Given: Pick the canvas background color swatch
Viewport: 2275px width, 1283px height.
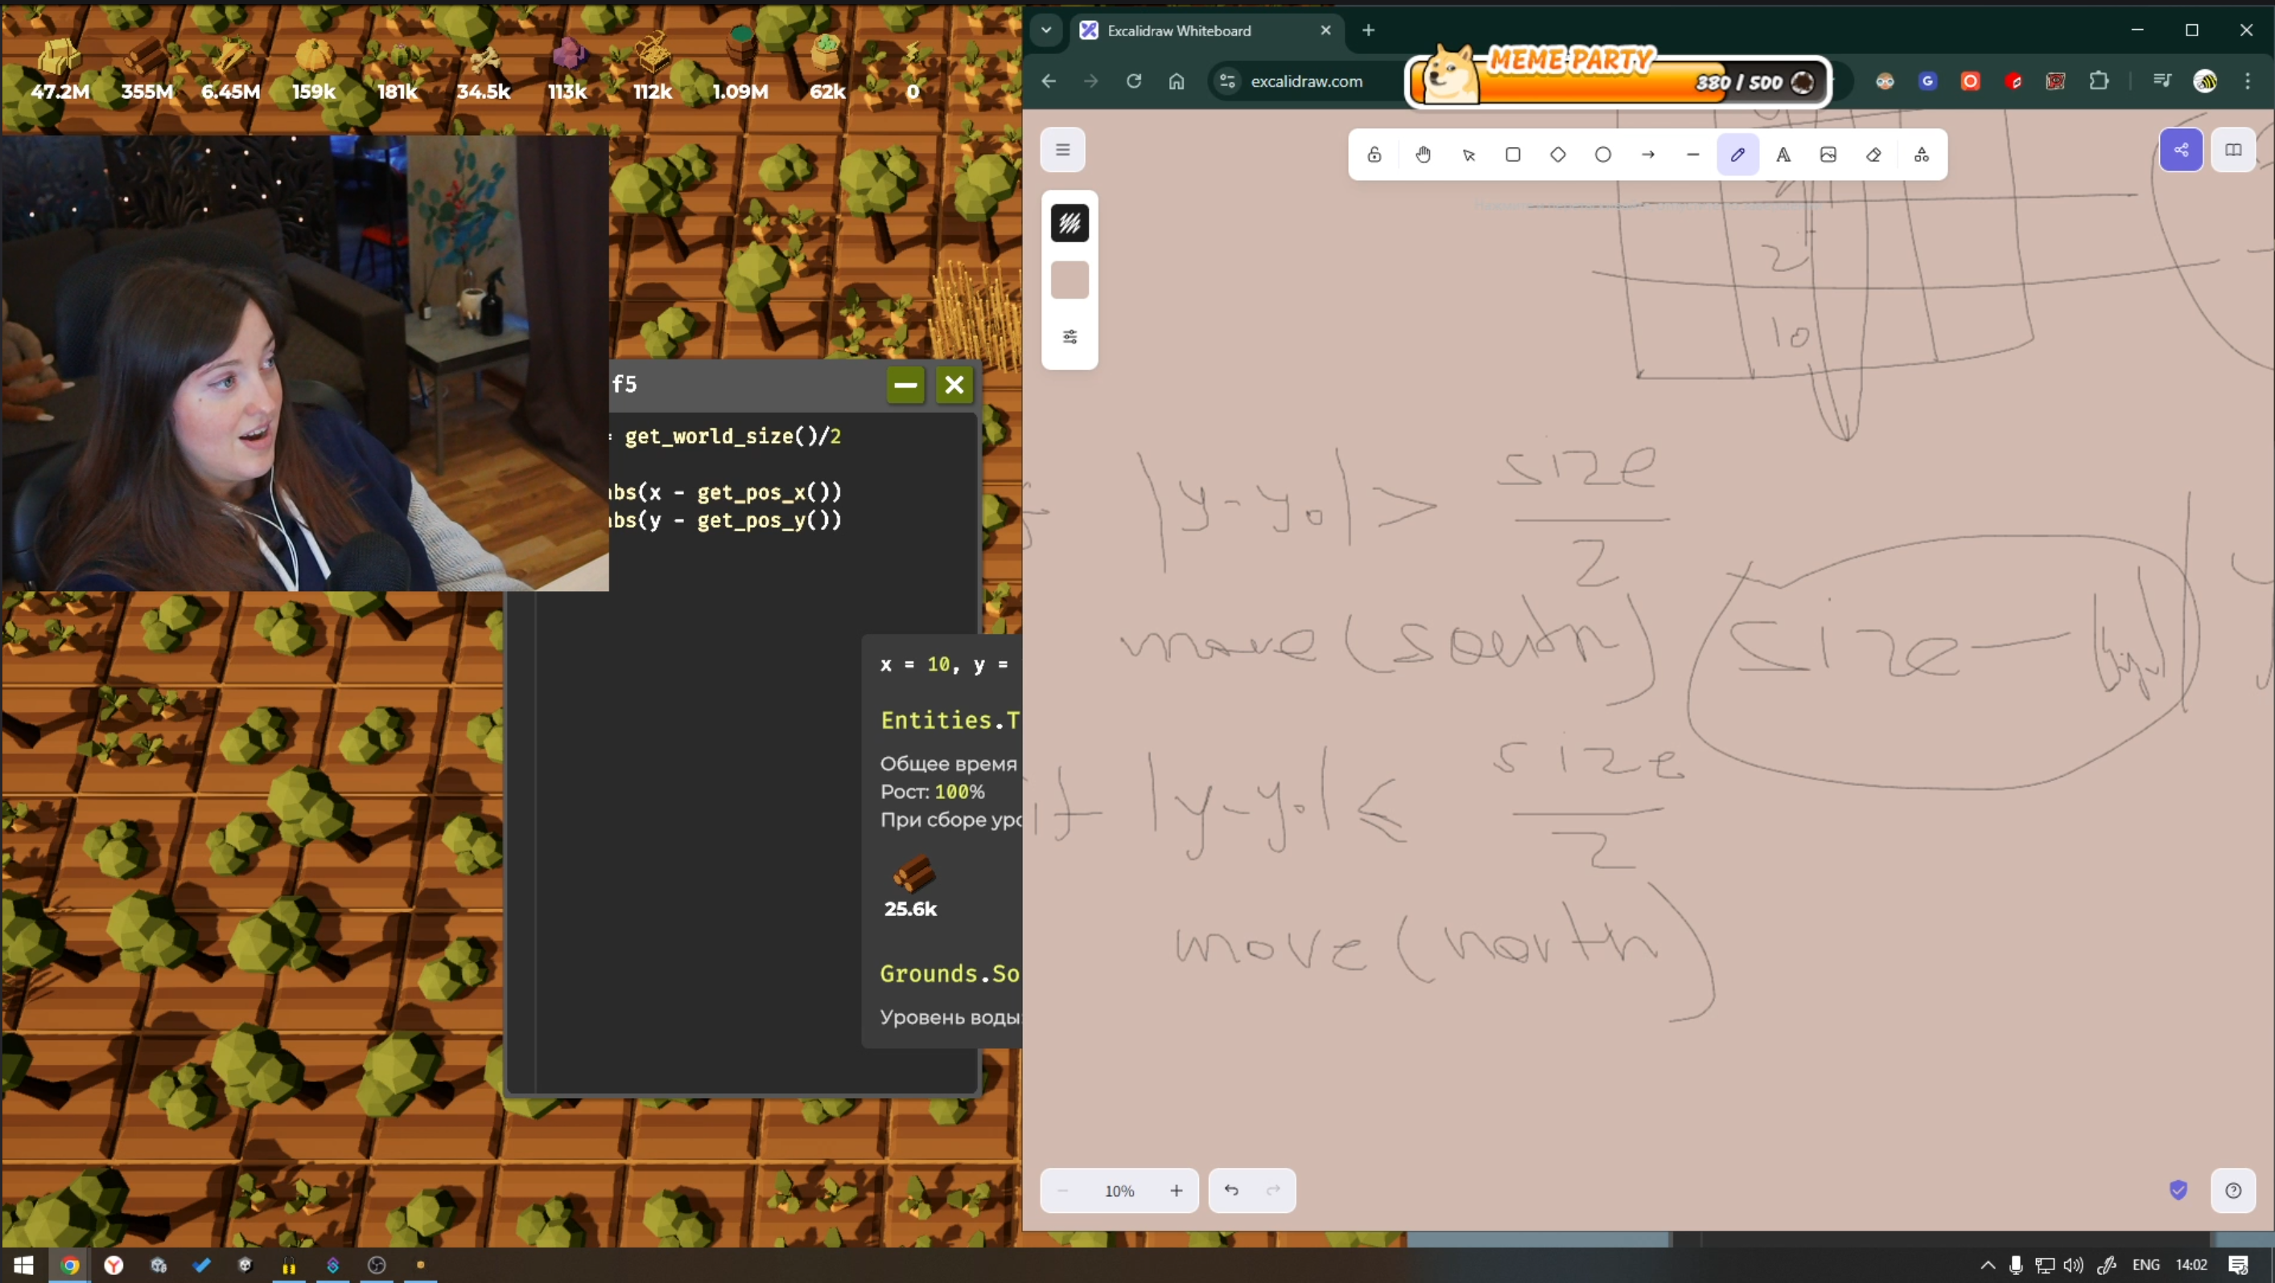Looking at the screenshot, I should coord(1069,280).
